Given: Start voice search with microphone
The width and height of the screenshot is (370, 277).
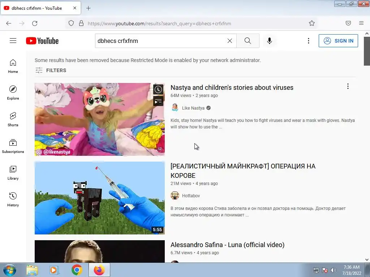Looking at the screenshot, I should 270,41.
